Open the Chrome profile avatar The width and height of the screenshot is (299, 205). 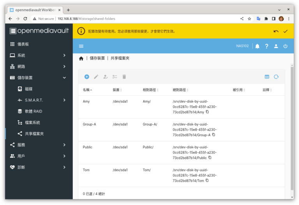pos(281,19)
